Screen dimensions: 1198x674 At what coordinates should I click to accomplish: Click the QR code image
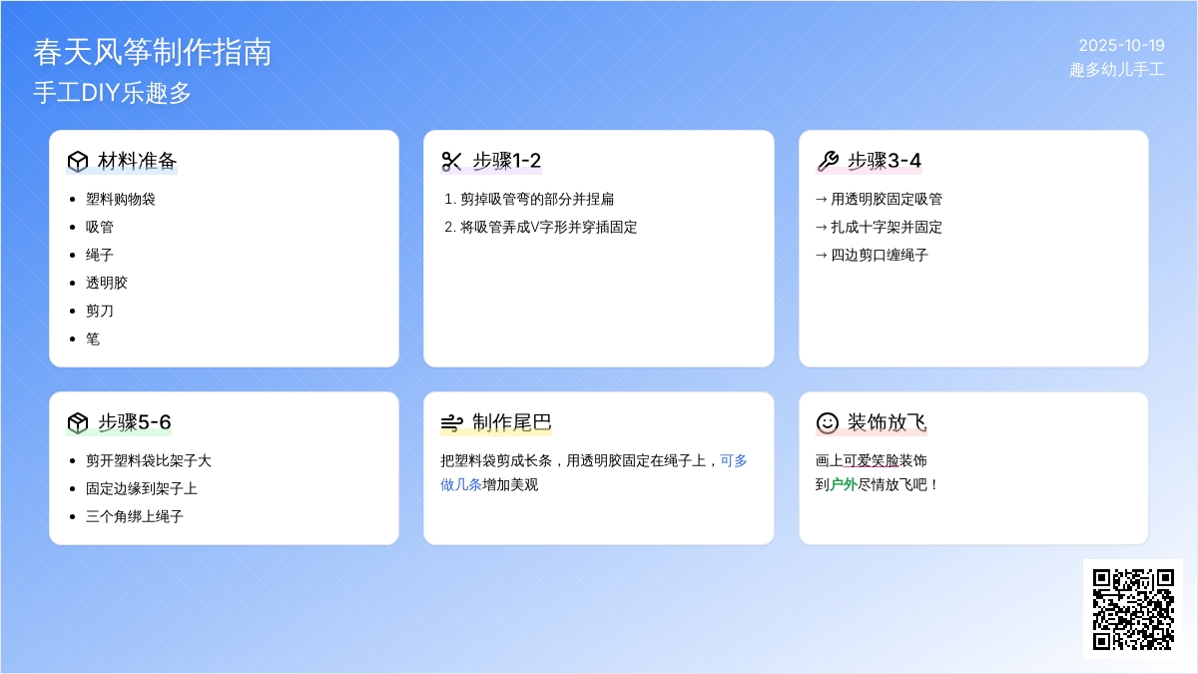pyautogui.click(x=1133, y=608)
